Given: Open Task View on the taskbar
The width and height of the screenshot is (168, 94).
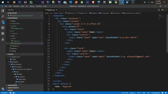Looking at the screenshot, I should tap(8, 2).
